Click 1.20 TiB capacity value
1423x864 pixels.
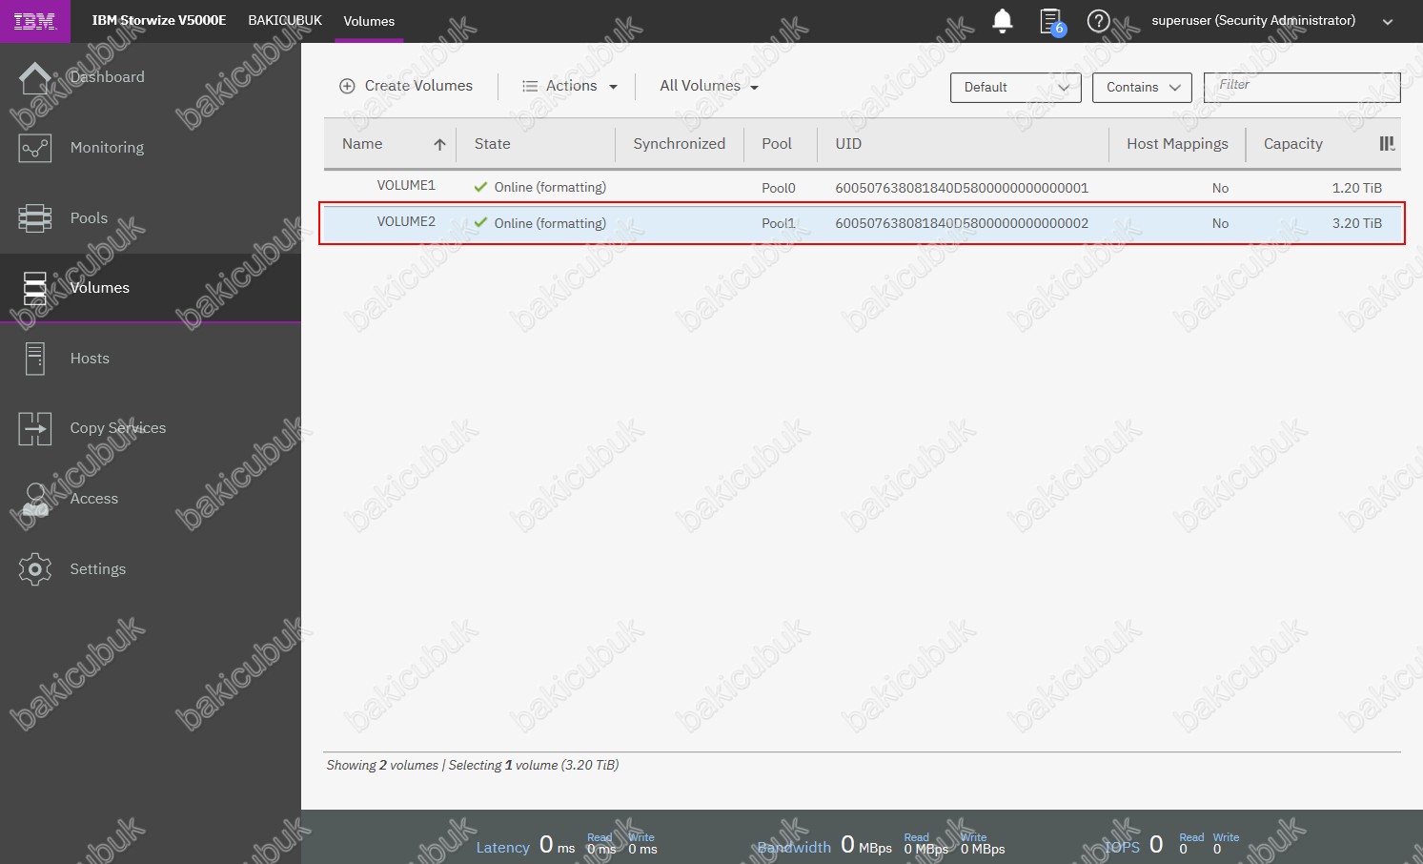tap(1357, 188)
